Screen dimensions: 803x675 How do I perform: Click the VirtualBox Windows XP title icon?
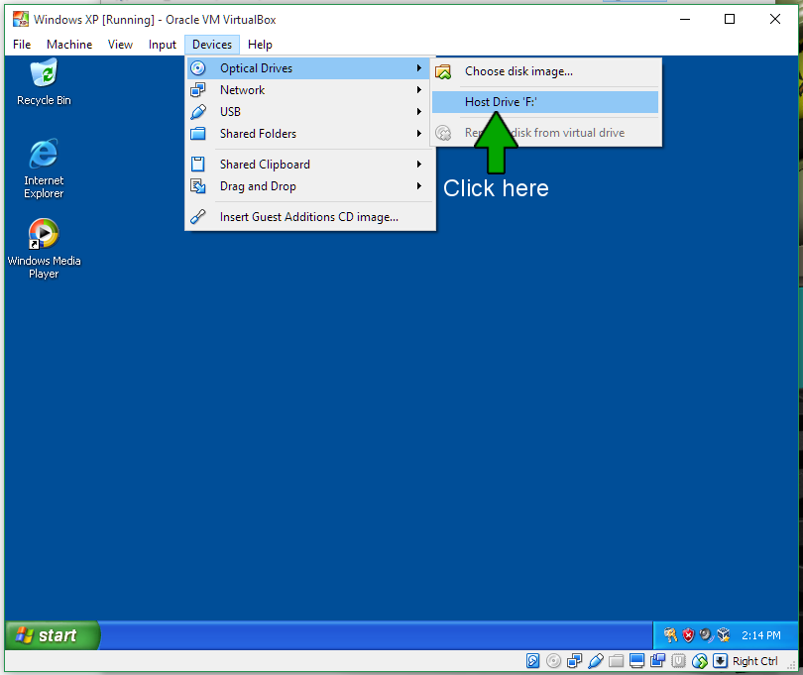pyautogui.click(x=21, y=20)
